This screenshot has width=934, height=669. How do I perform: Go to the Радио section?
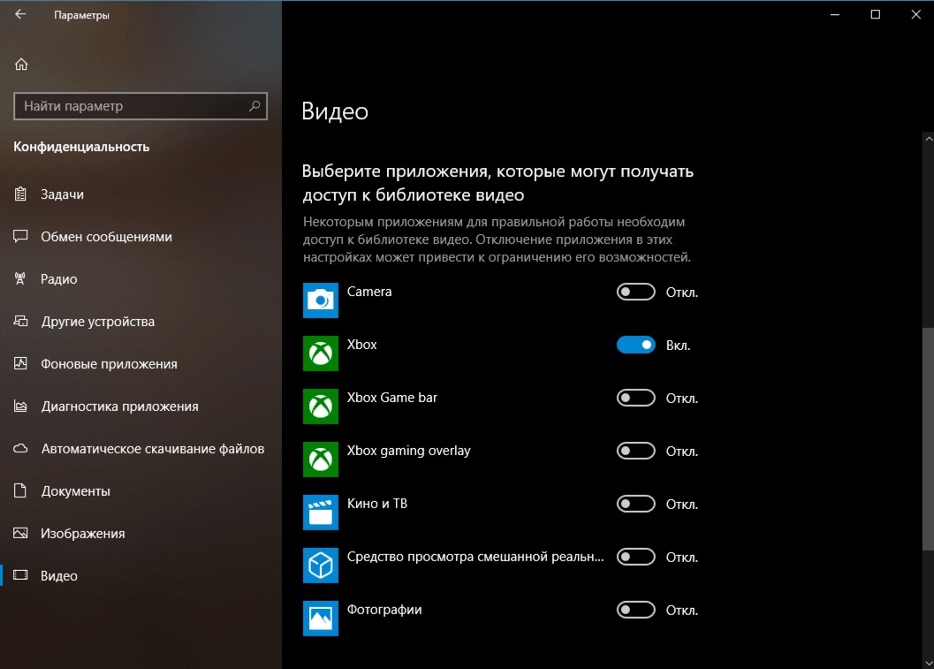click(x=140, y=278)
